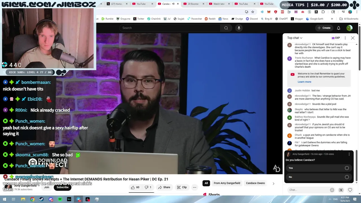Open live chat options menu
This screenshot has width=361, height=203.
click(345, 38)
